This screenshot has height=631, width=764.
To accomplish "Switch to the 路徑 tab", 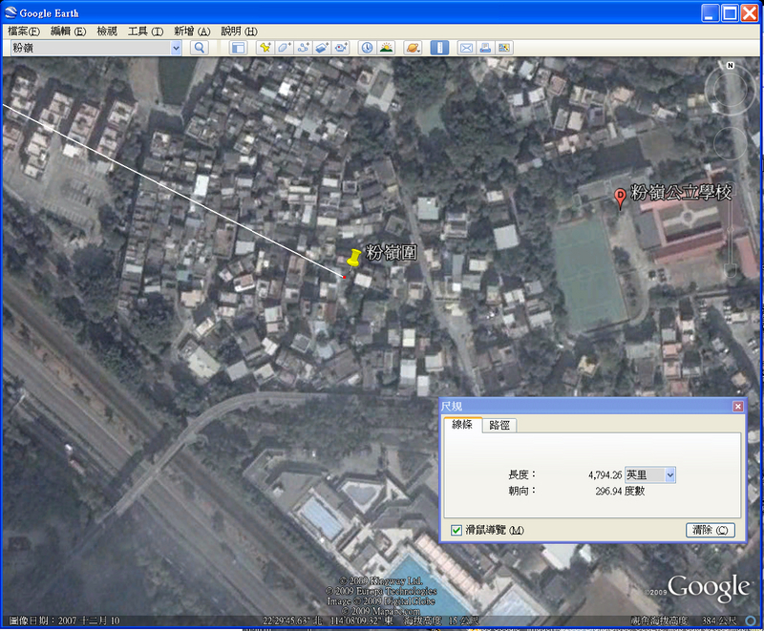I will pyautogui.click(x=499, y=425).
